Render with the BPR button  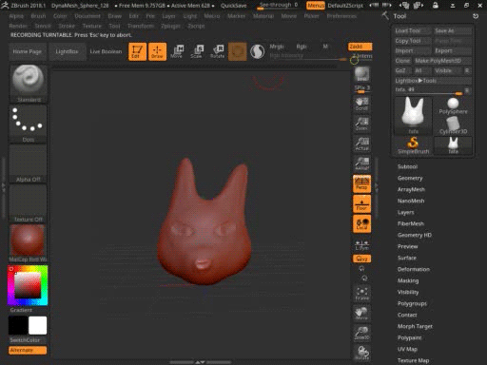361,74
